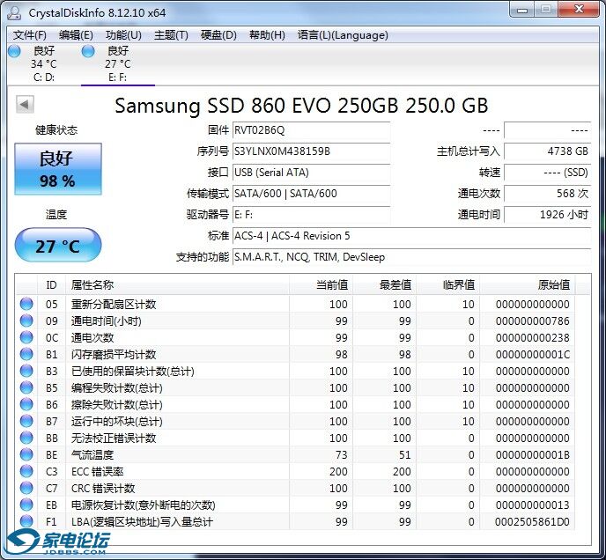Screen dimensions: 606x560
Task: Click the drive letter field E: F:
Action: pos(311,215)
